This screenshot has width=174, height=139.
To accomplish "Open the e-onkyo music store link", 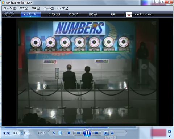I will [143, 14].
